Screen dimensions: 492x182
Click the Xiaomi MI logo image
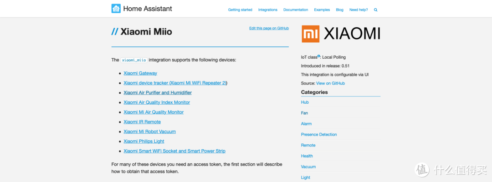point(311,34)
